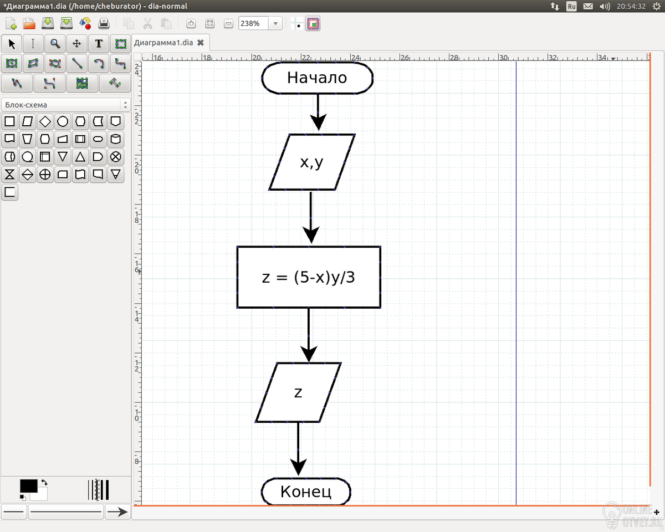Toggle object snapping button in toolbar
This screenshot has width=665, height=532.
tap(314, 24)
